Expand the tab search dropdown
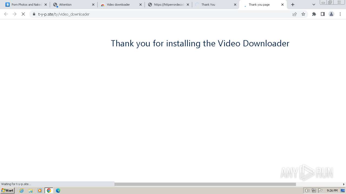This screenshot has width=346, height=194. [x=314, y=5]
